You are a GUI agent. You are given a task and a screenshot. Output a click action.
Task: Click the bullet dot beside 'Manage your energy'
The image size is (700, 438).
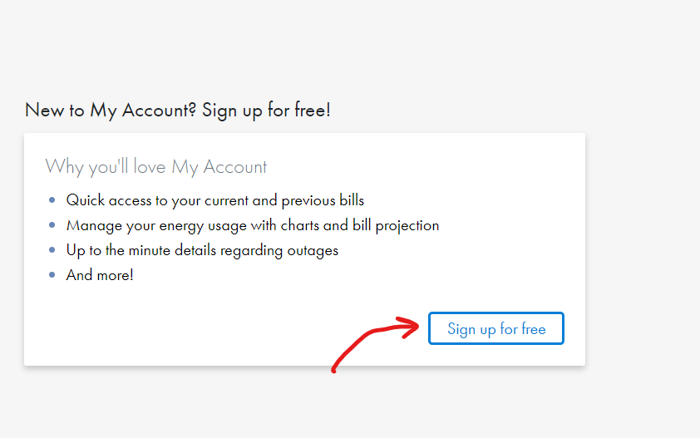[52, 225]
